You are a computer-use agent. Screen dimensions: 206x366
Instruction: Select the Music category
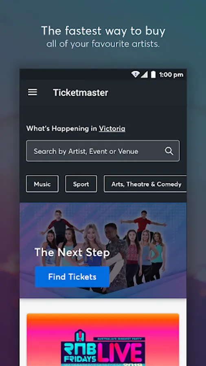click(x=42, y=184)
